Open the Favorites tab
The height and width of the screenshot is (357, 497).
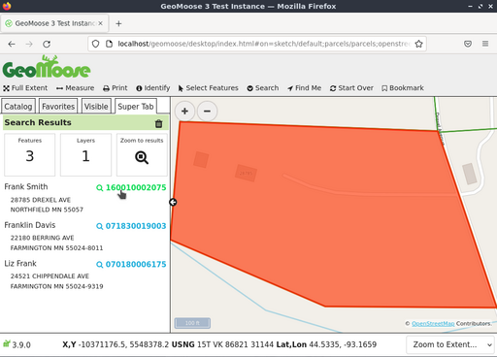coord(58,107)
